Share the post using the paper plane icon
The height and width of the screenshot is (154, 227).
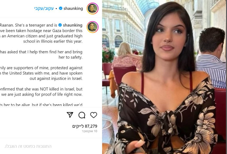tap(70, 115)
